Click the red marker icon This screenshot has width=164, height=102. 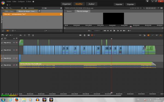[92, 35]
